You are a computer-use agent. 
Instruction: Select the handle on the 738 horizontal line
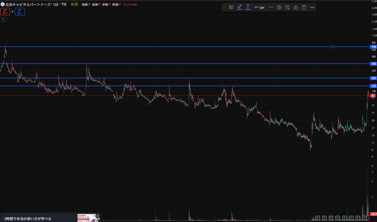[x=333, y=47]
